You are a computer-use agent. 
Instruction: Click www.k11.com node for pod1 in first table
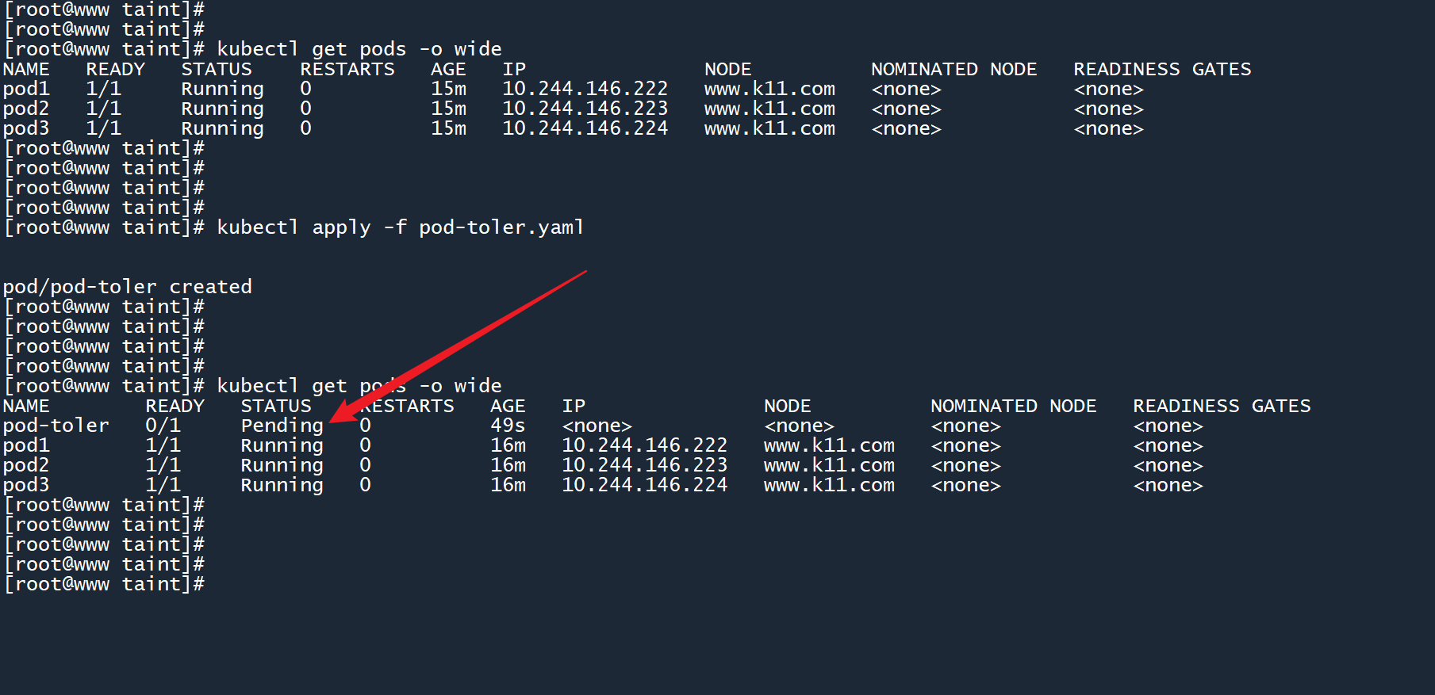(x=769, y=89)
